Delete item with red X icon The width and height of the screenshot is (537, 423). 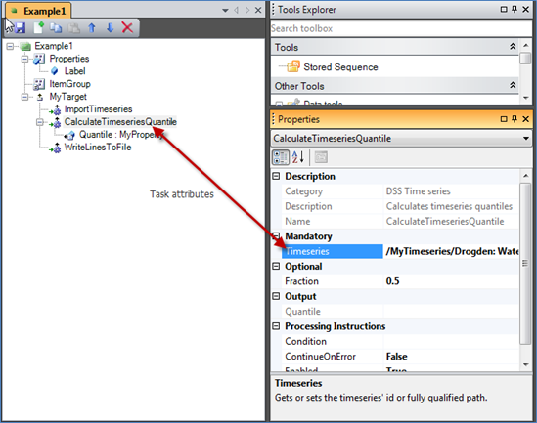[127, 27]
